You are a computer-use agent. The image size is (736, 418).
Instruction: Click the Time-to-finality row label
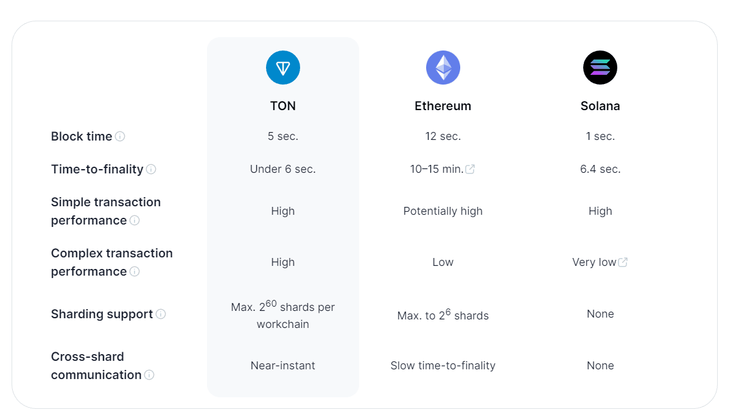(97, 169)
